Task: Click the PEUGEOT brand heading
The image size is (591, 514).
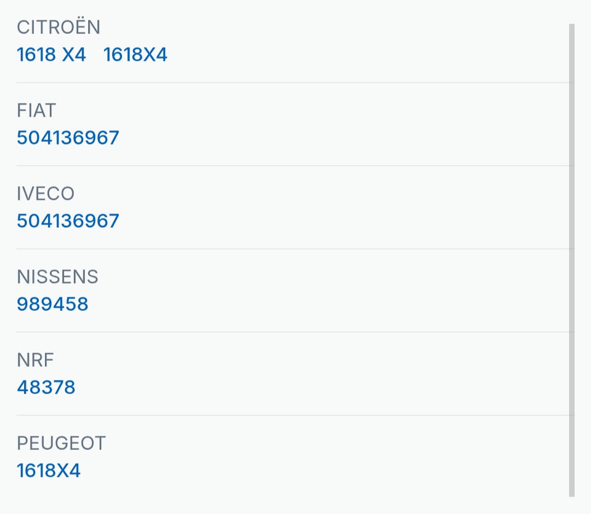Action: coord(61,443)
